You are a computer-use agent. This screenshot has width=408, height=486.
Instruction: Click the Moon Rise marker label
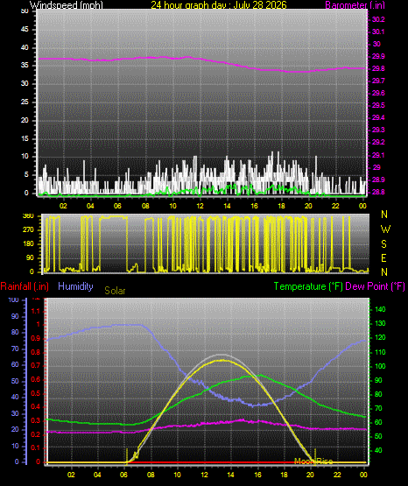click(x=313, y=461)
